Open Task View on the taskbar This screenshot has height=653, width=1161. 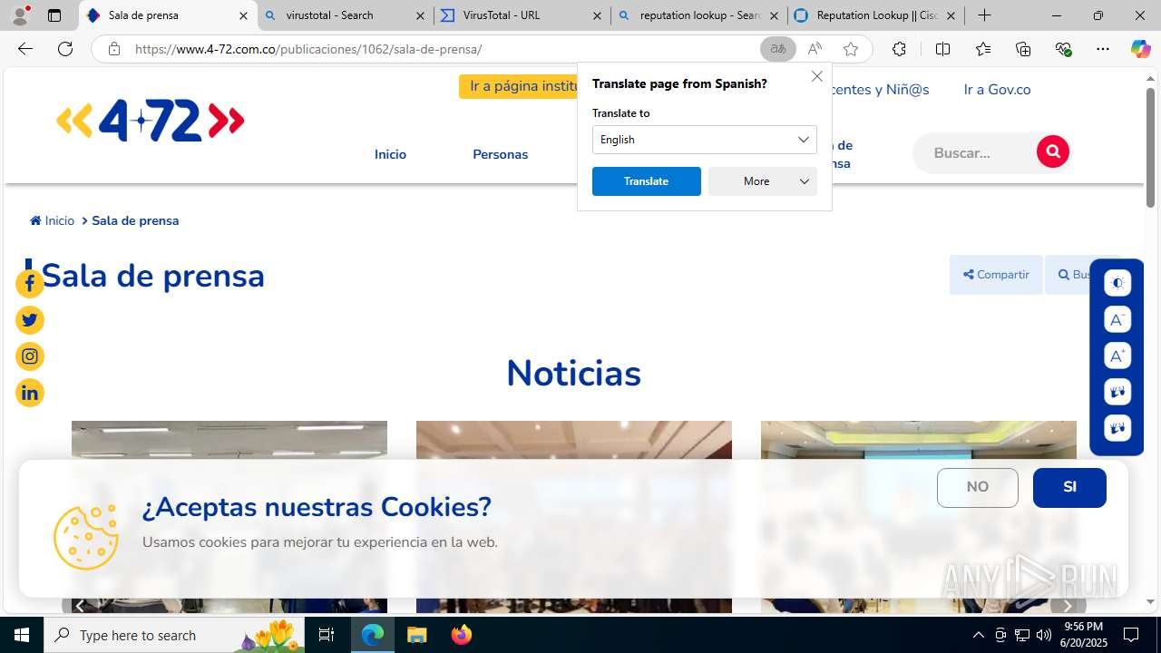(x=327, y=635)
